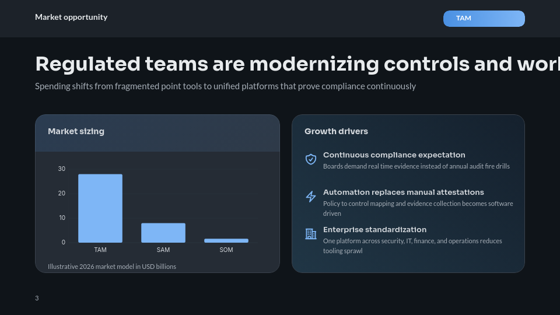Click the small SOM bar
Image resolution: width=560 pixels, height=315 pixels.
[226, 240]
